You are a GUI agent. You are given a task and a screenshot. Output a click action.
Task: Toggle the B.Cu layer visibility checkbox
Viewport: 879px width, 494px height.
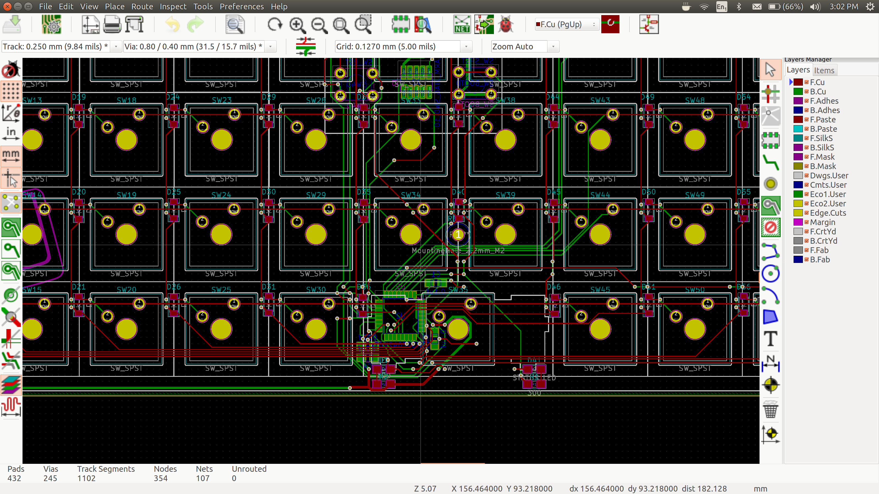click(x=807, y=91)
